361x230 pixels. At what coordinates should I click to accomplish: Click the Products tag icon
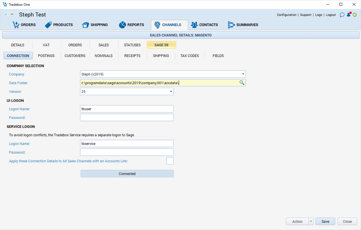(x=48, y=25)
